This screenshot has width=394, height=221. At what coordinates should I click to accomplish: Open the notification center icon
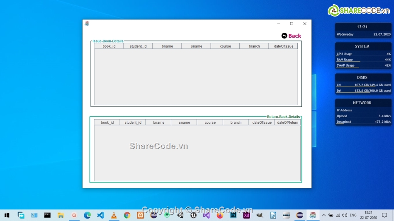coord(384,215)
